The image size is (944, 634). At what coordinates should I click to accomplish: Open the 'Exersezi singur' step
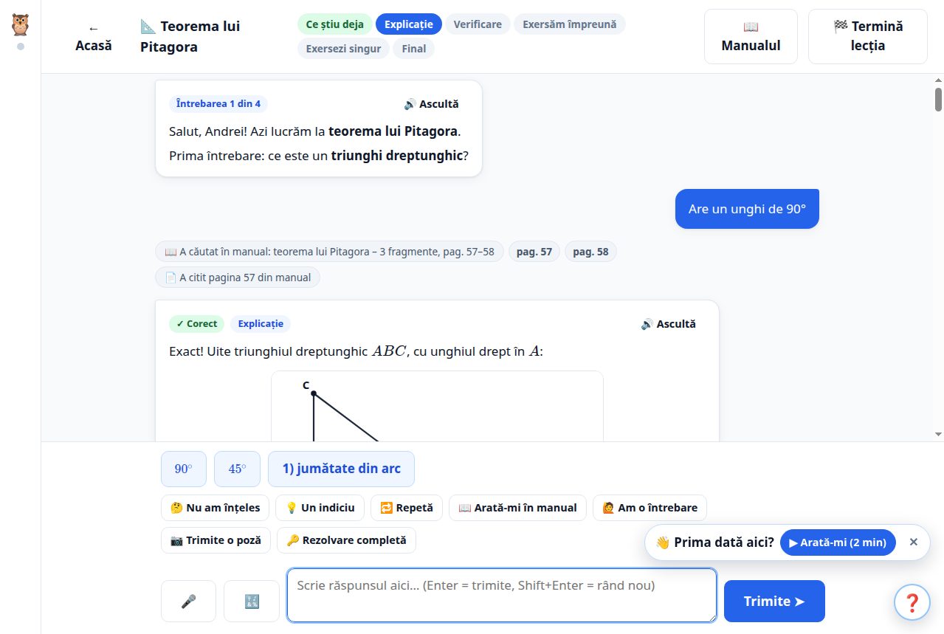[x=343, y=49]
